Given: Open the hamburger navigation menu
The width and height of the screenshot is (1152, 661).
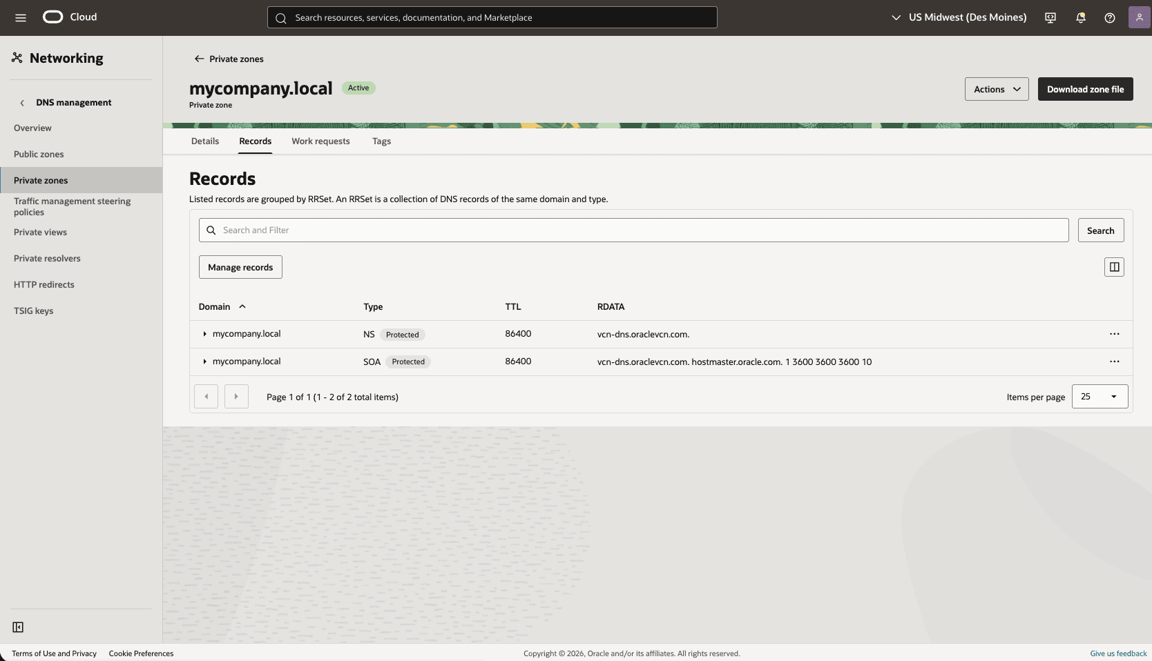Looking at the screenshot, I should [20, 17].
